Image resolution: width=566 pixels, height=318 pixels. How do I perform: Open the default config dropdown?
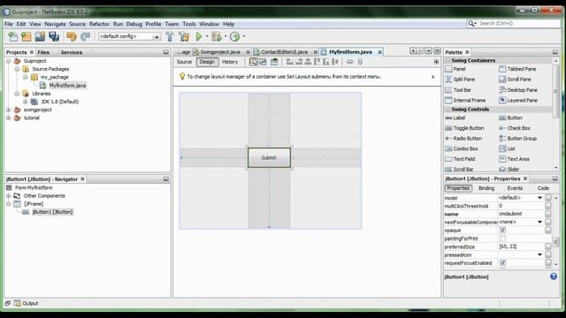[157, 37]
